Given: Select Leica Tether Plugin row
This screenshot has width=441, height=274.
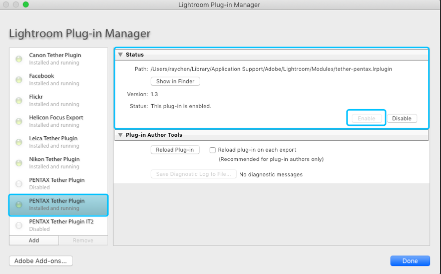Looking at the screenshot, I should pos(59,142).
